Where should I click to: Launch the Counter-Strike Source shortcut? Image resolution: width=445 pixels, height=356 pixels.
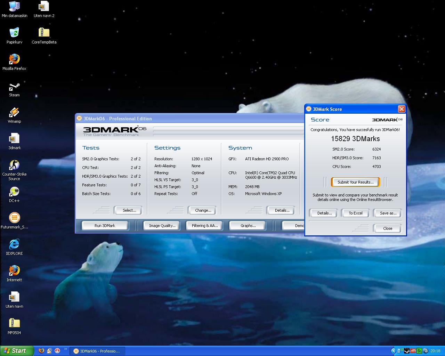coord(14,170)
